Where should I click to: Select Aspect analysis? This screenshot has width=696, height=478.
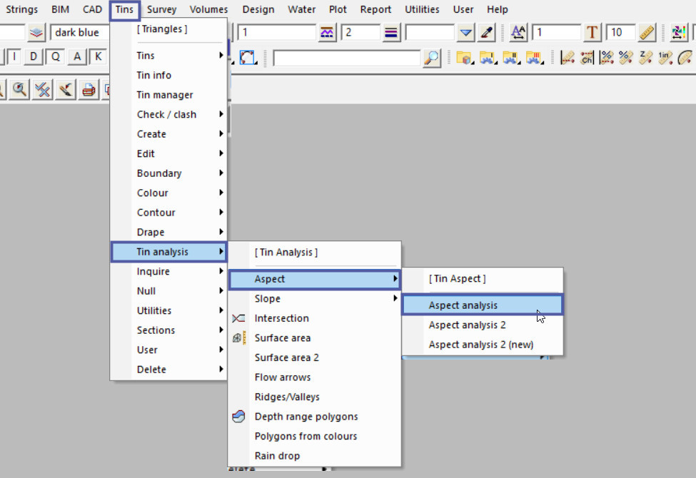[483, 305]
